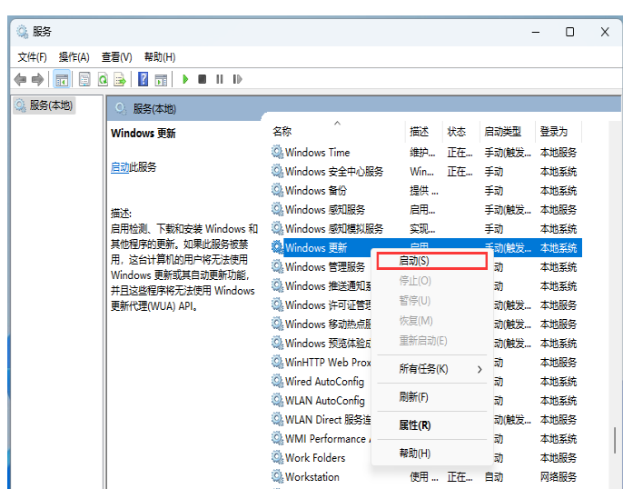The height and width of the screenshot is (489, 623).
Task: Toggle the action pane toolbar icon
Action: (161, 80)
